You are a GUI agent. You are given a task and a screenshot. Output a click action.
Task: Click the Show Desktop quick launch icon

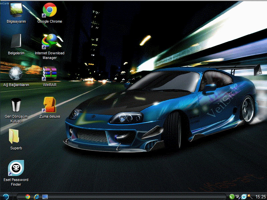pos(45,197)
